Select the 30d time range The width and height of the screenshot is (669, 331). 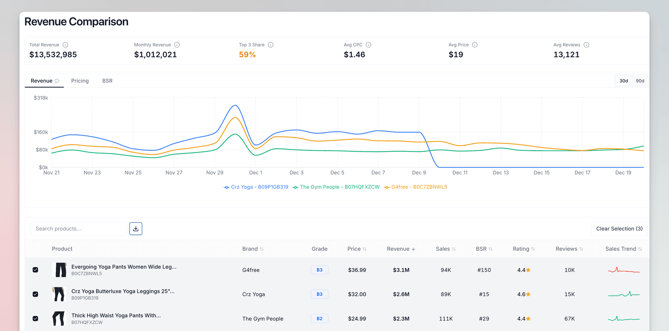pyautogui.click(x=624, y=81)
